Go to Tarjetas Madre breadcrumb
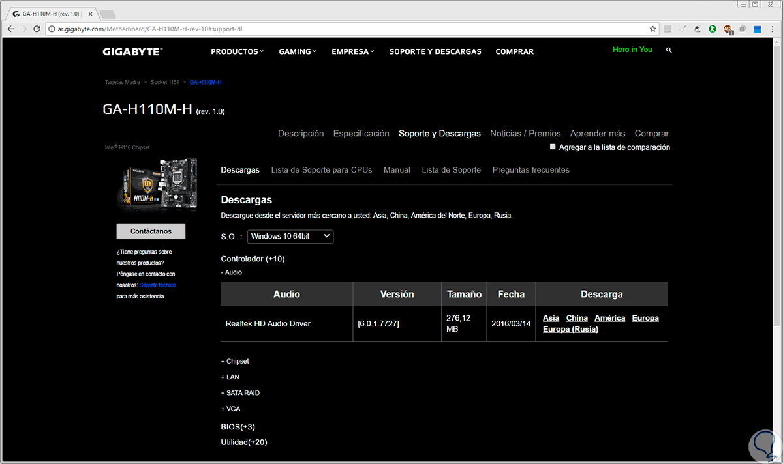 (x=123, y=83)
